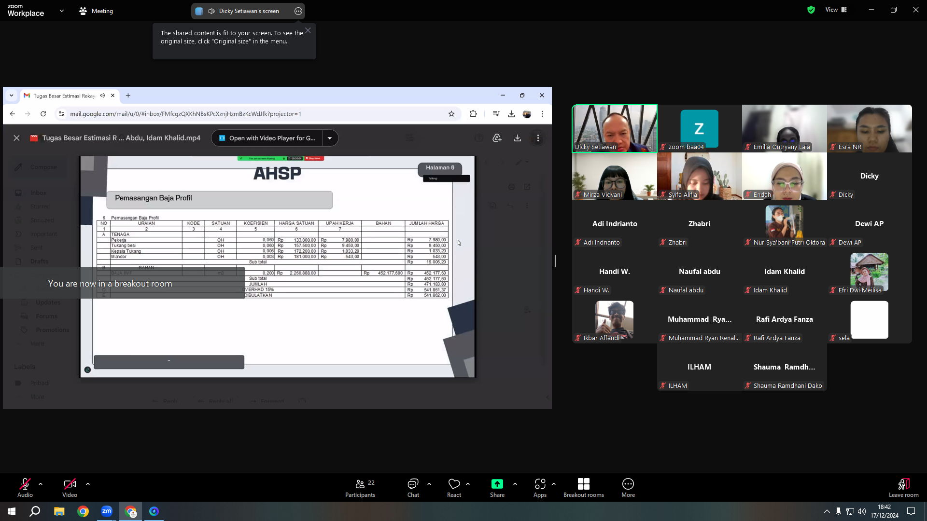This screenshot has width=927, height=521.
Task: Download the mp4 attachment
Action: coord(518,138)
